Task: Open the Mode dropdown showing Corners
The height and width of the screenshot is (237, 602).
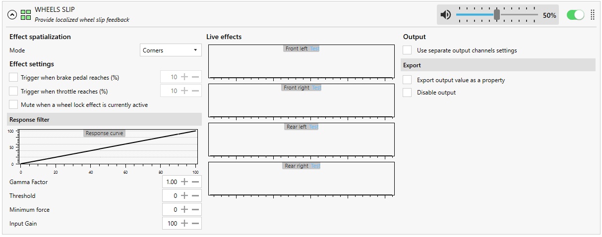Action: click(171, 50)
